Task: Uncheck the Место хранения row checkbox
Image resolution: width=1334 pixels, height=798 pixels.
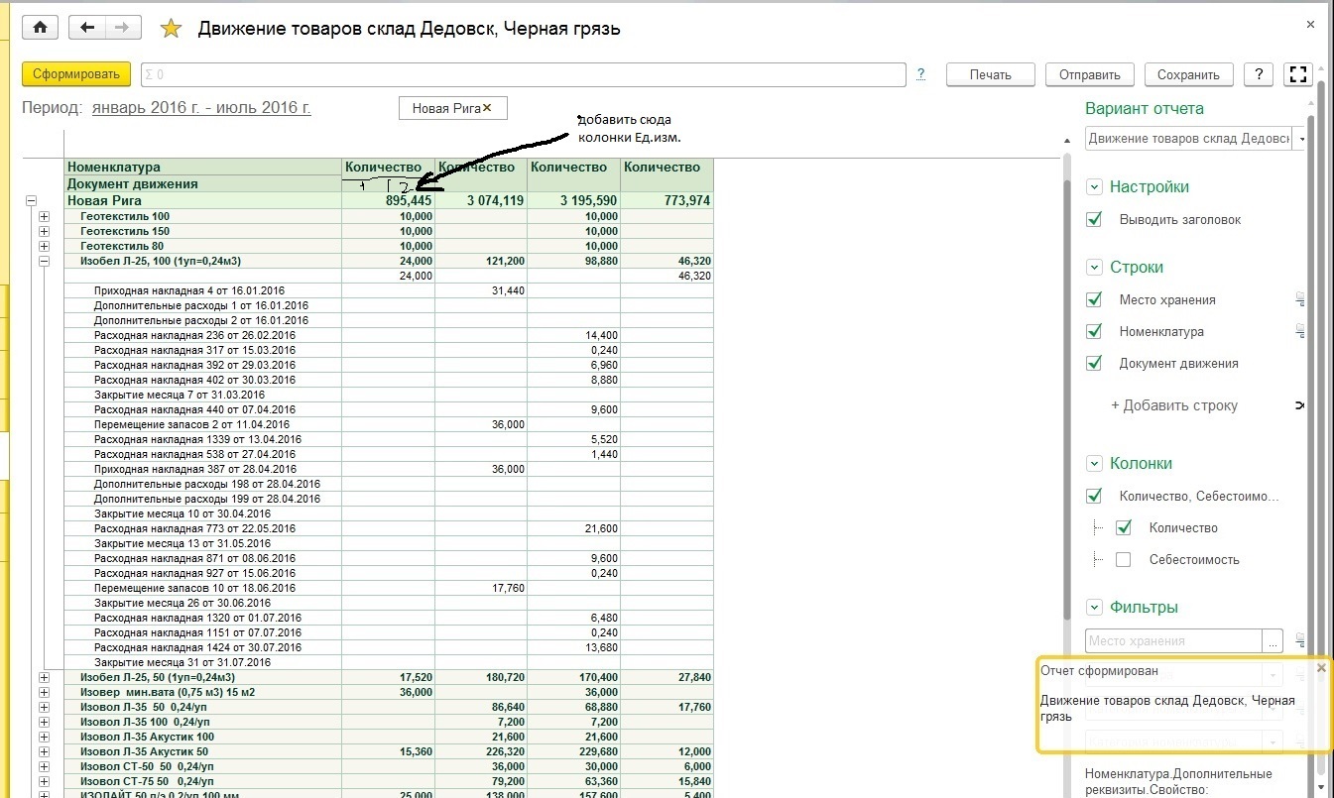Action: coord(1094,299)
